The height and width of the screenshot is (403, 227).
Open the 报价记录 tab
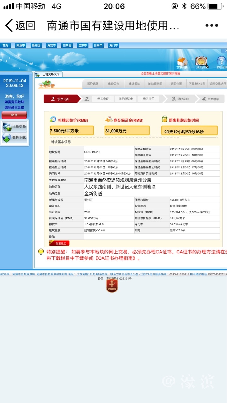click(x=93, y=84)
